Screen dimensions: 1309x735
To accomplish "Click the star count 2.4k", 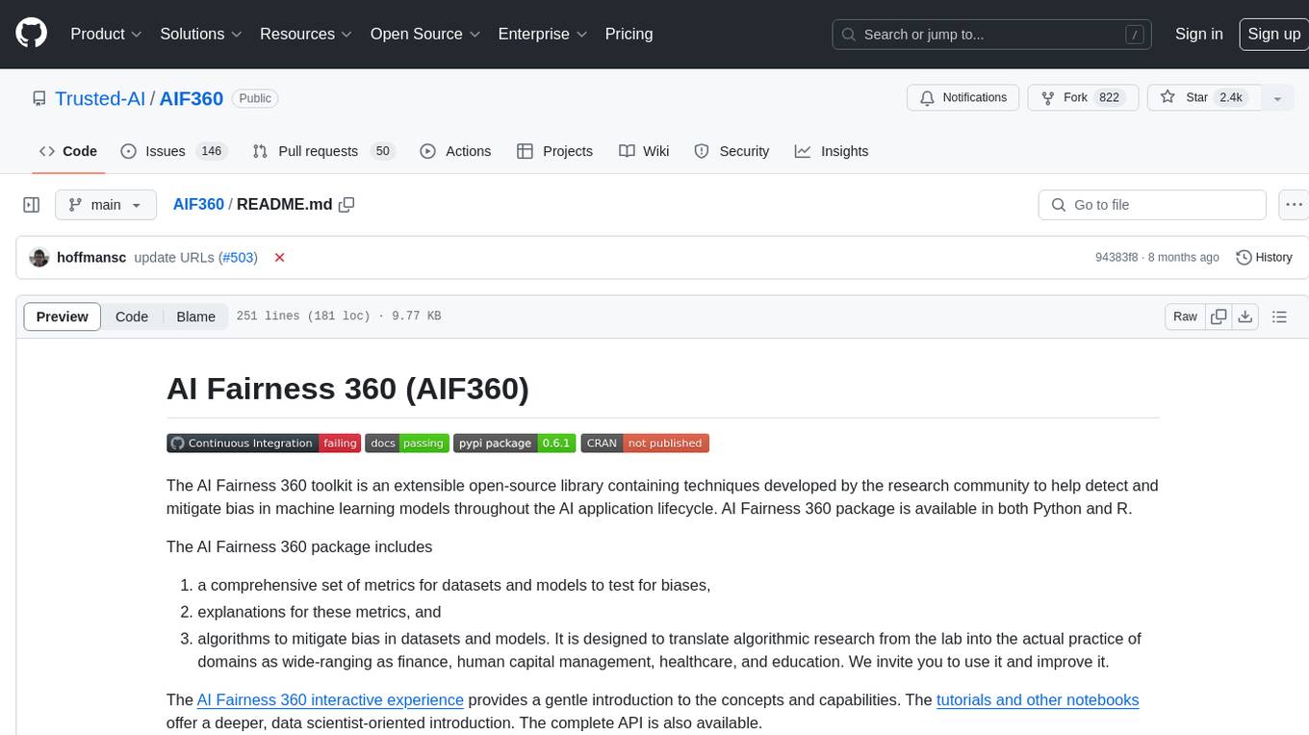I will click(x=1231, y=98).
